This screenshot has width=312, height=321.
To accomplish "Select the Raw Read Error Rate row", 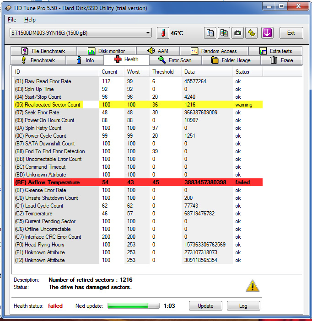I will [x=138, y=81].
